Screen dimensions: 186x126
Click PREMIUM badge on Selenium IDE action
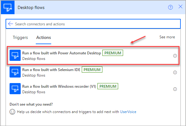[92, 70]
